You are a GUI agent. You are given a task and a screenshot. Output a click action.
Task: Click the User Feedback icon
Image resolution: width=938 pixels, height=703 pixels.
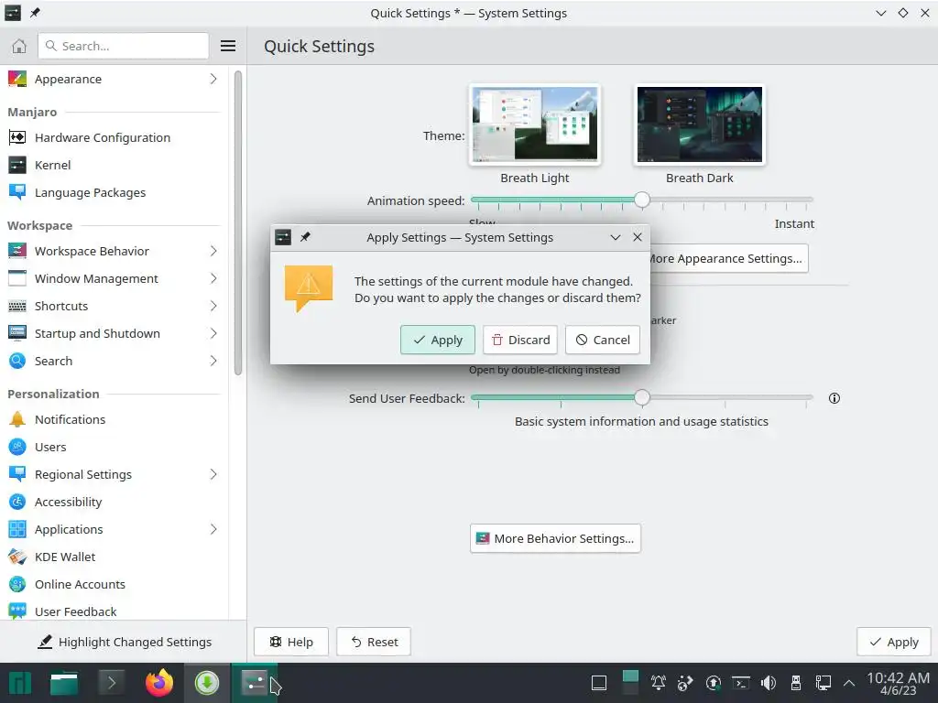coord(17,611)
